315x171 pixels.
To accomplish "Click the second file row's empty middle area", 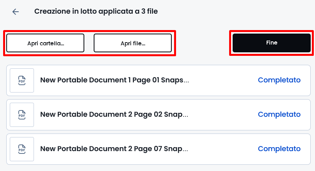I will point(223,115).
